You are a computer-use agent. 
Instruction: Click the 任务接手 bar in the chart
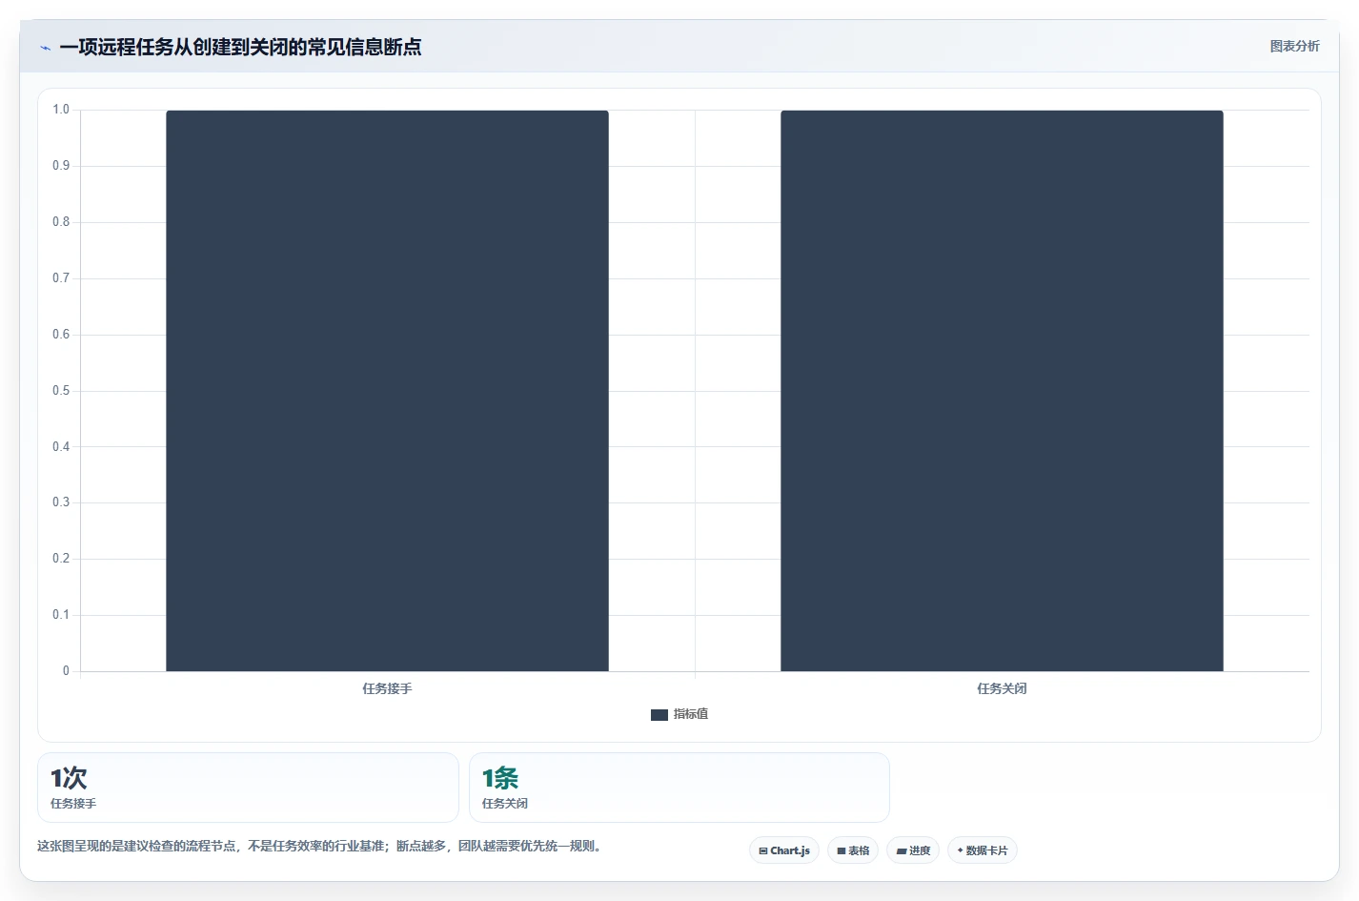387,391
